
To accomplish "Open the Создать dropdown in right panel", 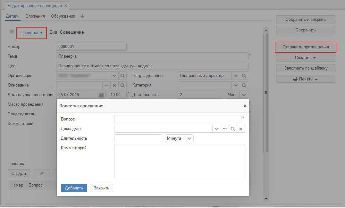I will click(x=306, y=58).
